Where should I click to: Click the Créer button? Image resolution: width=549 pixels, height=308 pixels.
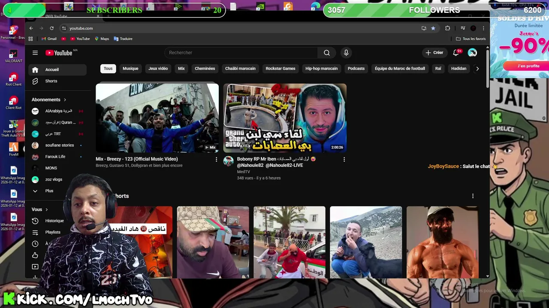point(434,53)
